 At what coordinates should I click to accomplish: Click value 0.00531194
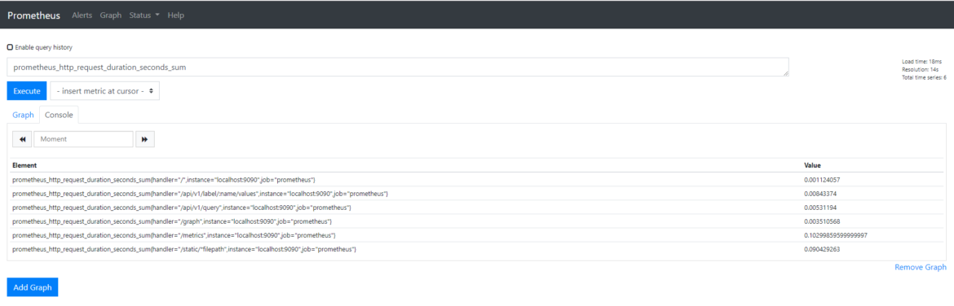(x=821, y=208)
